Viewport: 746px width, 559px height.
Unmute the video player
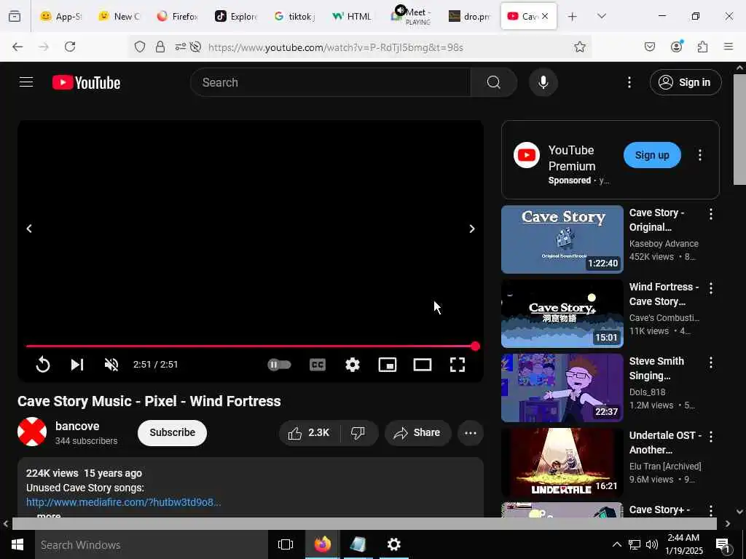(x=111, y=365)
